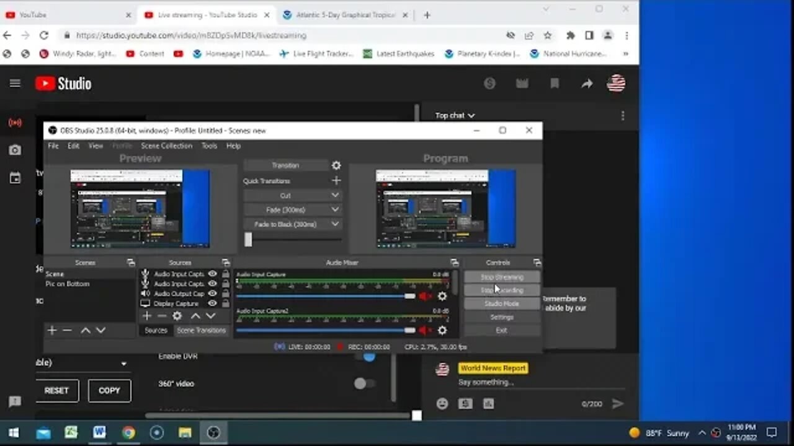Move scene up in Scenes dock
Screen dimensions: 794x446
86,331
